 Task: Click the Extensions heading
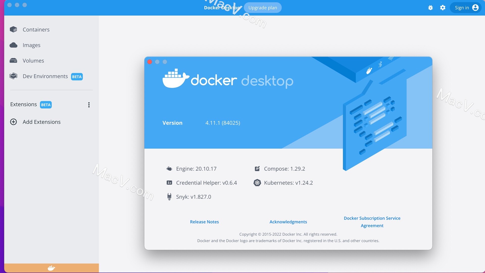23,104
